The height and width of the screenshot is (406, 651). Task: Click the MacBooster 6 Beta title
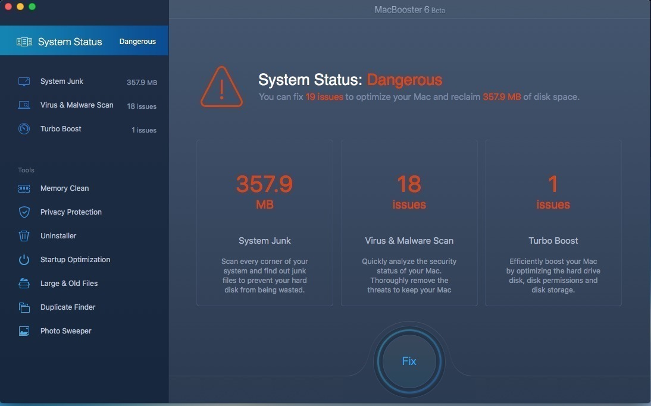coord(409,10)
